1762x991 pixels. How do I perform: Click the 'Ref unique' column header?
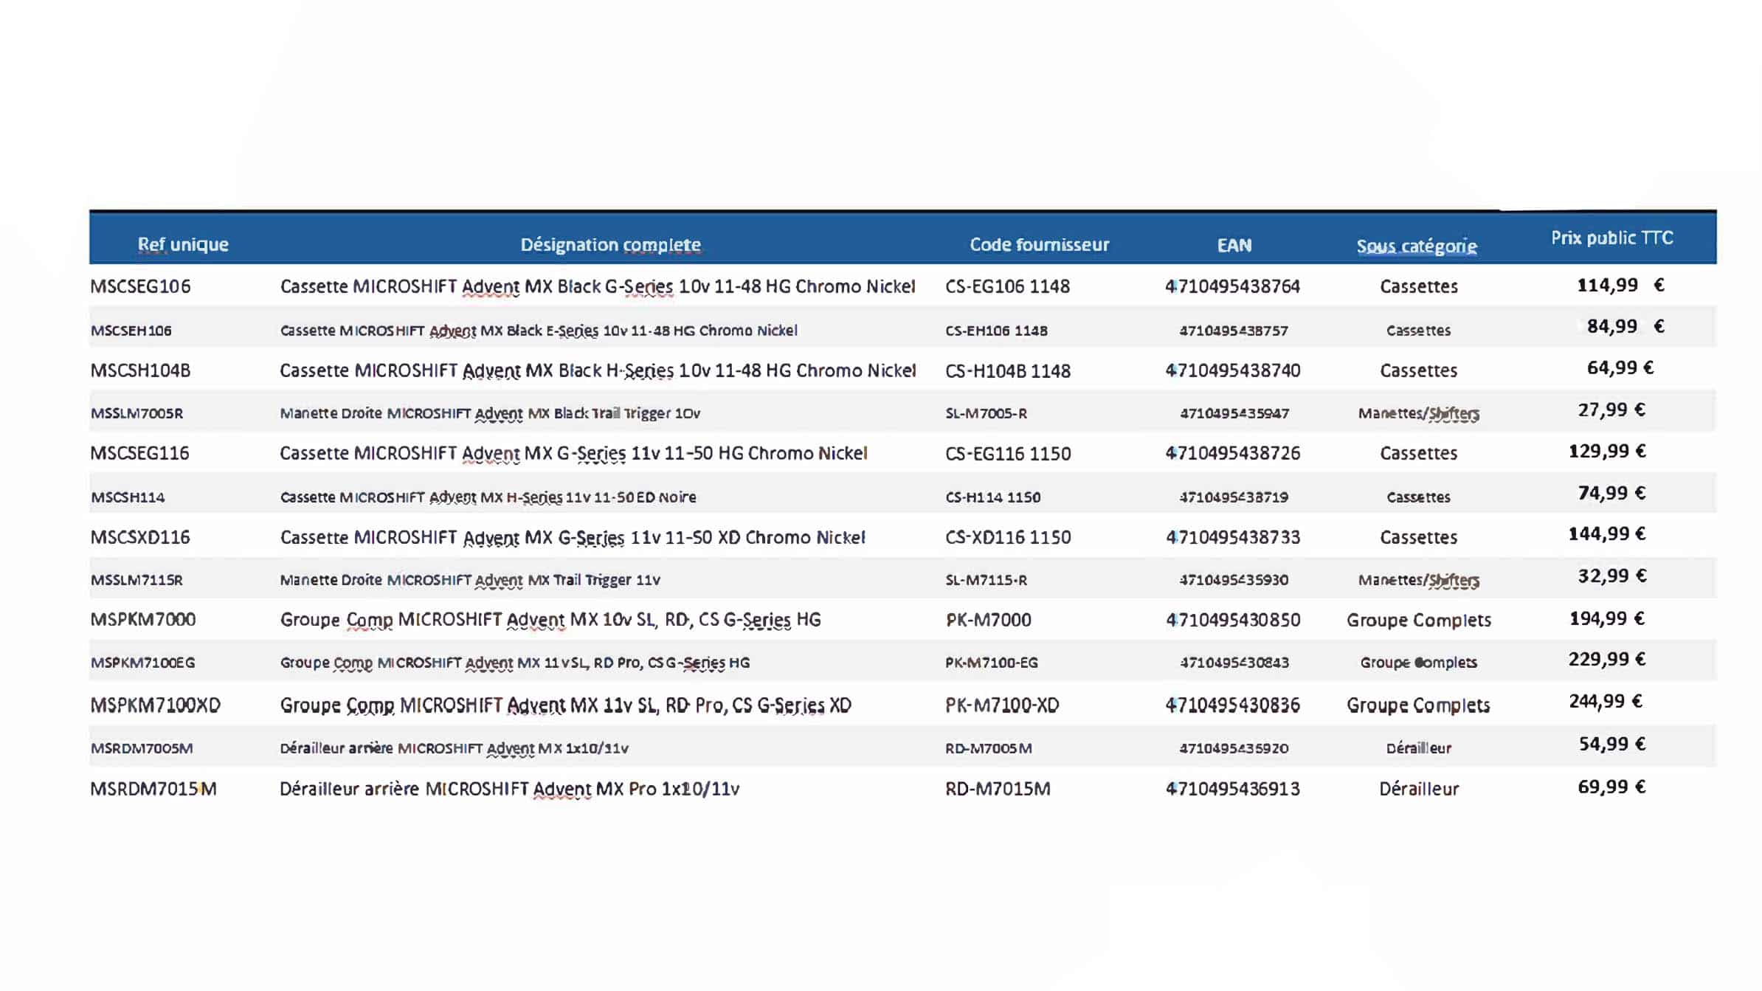click(183, 244)
